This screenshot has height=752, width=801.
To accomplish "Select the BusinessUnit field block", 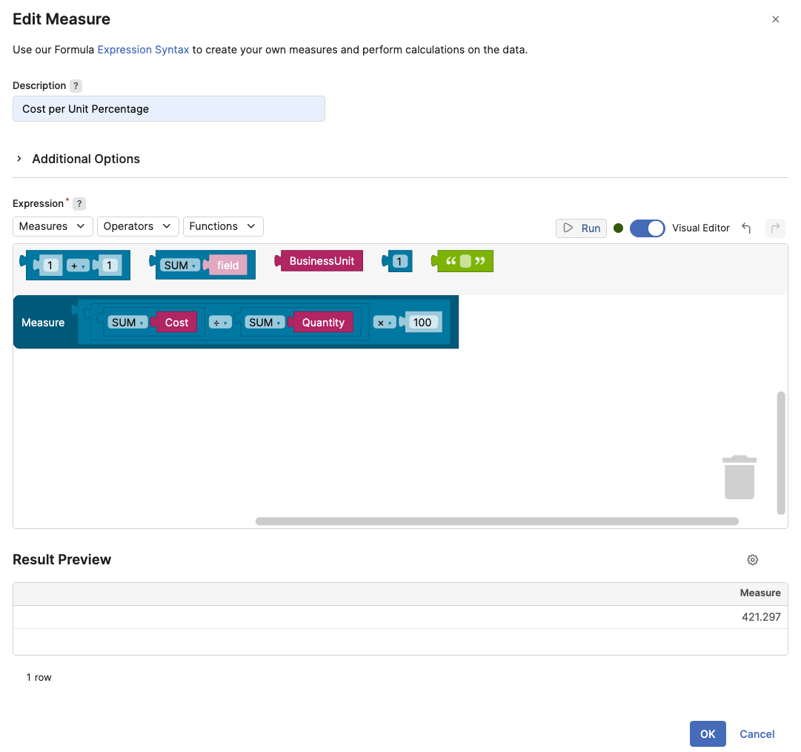I will [321, 261].
